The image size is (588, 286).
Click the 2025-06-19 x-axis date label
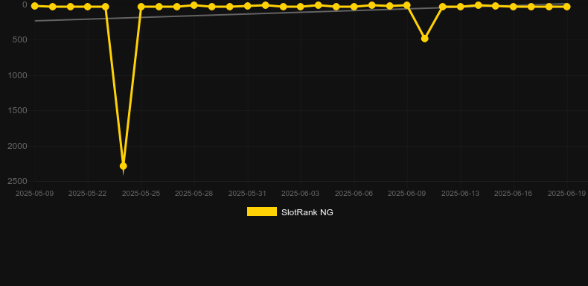click(566, 194)
